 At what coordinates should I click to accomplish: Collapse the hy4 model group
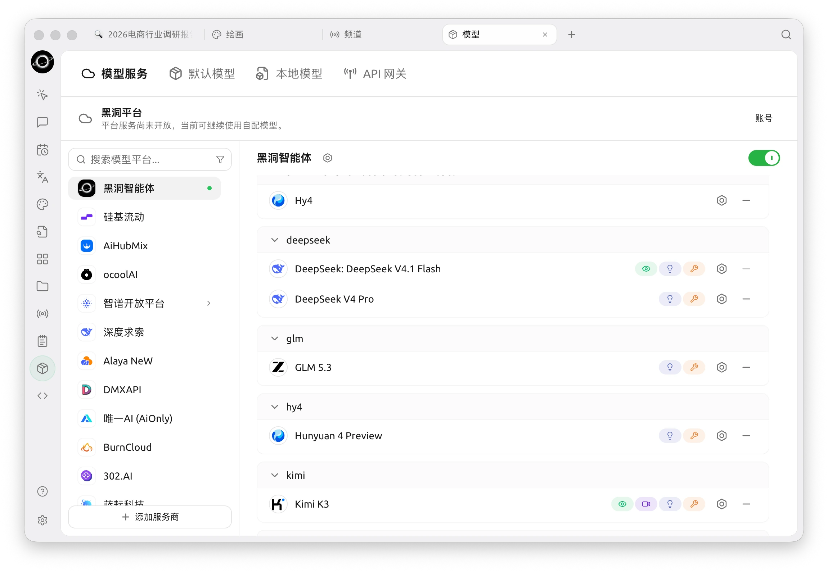pos(275,407)
